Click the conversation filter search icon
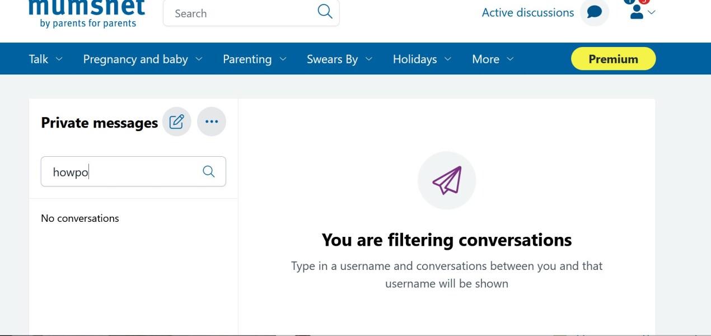The width and height of the screenshot is (711, 336). [209, 171]
